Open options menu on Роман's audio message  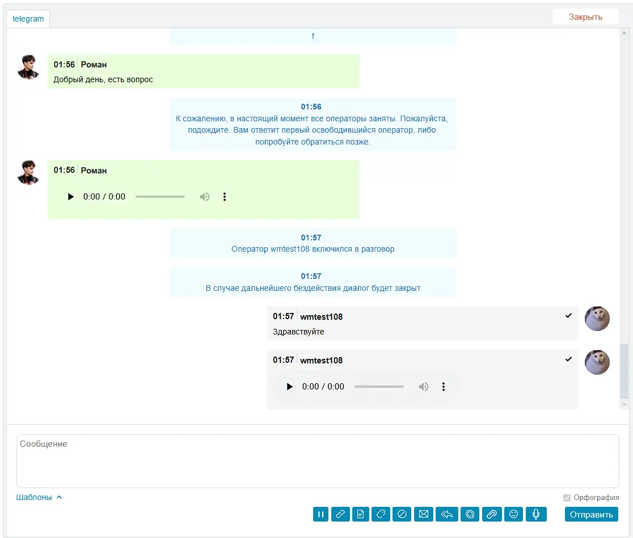225,197
